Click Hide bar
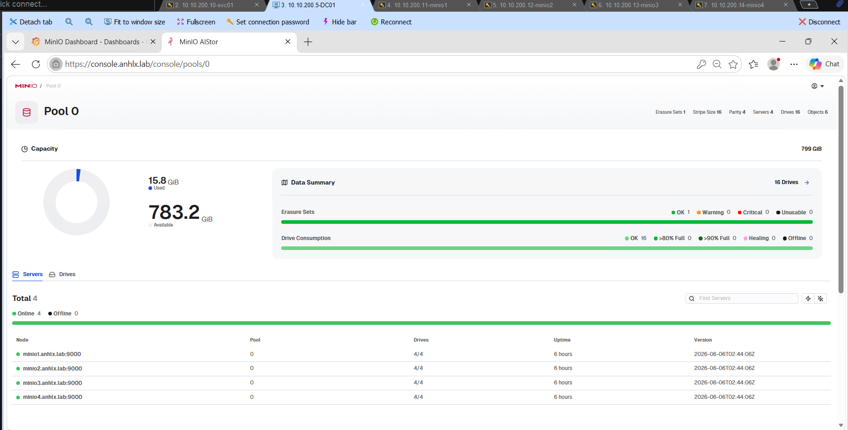Image resolution: width=848 pixels, height=430 pixels. 340,22
